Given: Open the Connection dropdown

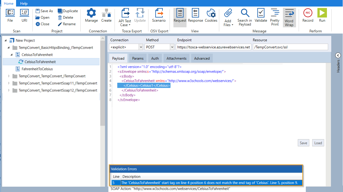Looking at the screenshot, I should click(141, 47).
